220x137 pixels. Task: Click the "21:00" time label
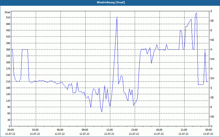pos(184,130)
